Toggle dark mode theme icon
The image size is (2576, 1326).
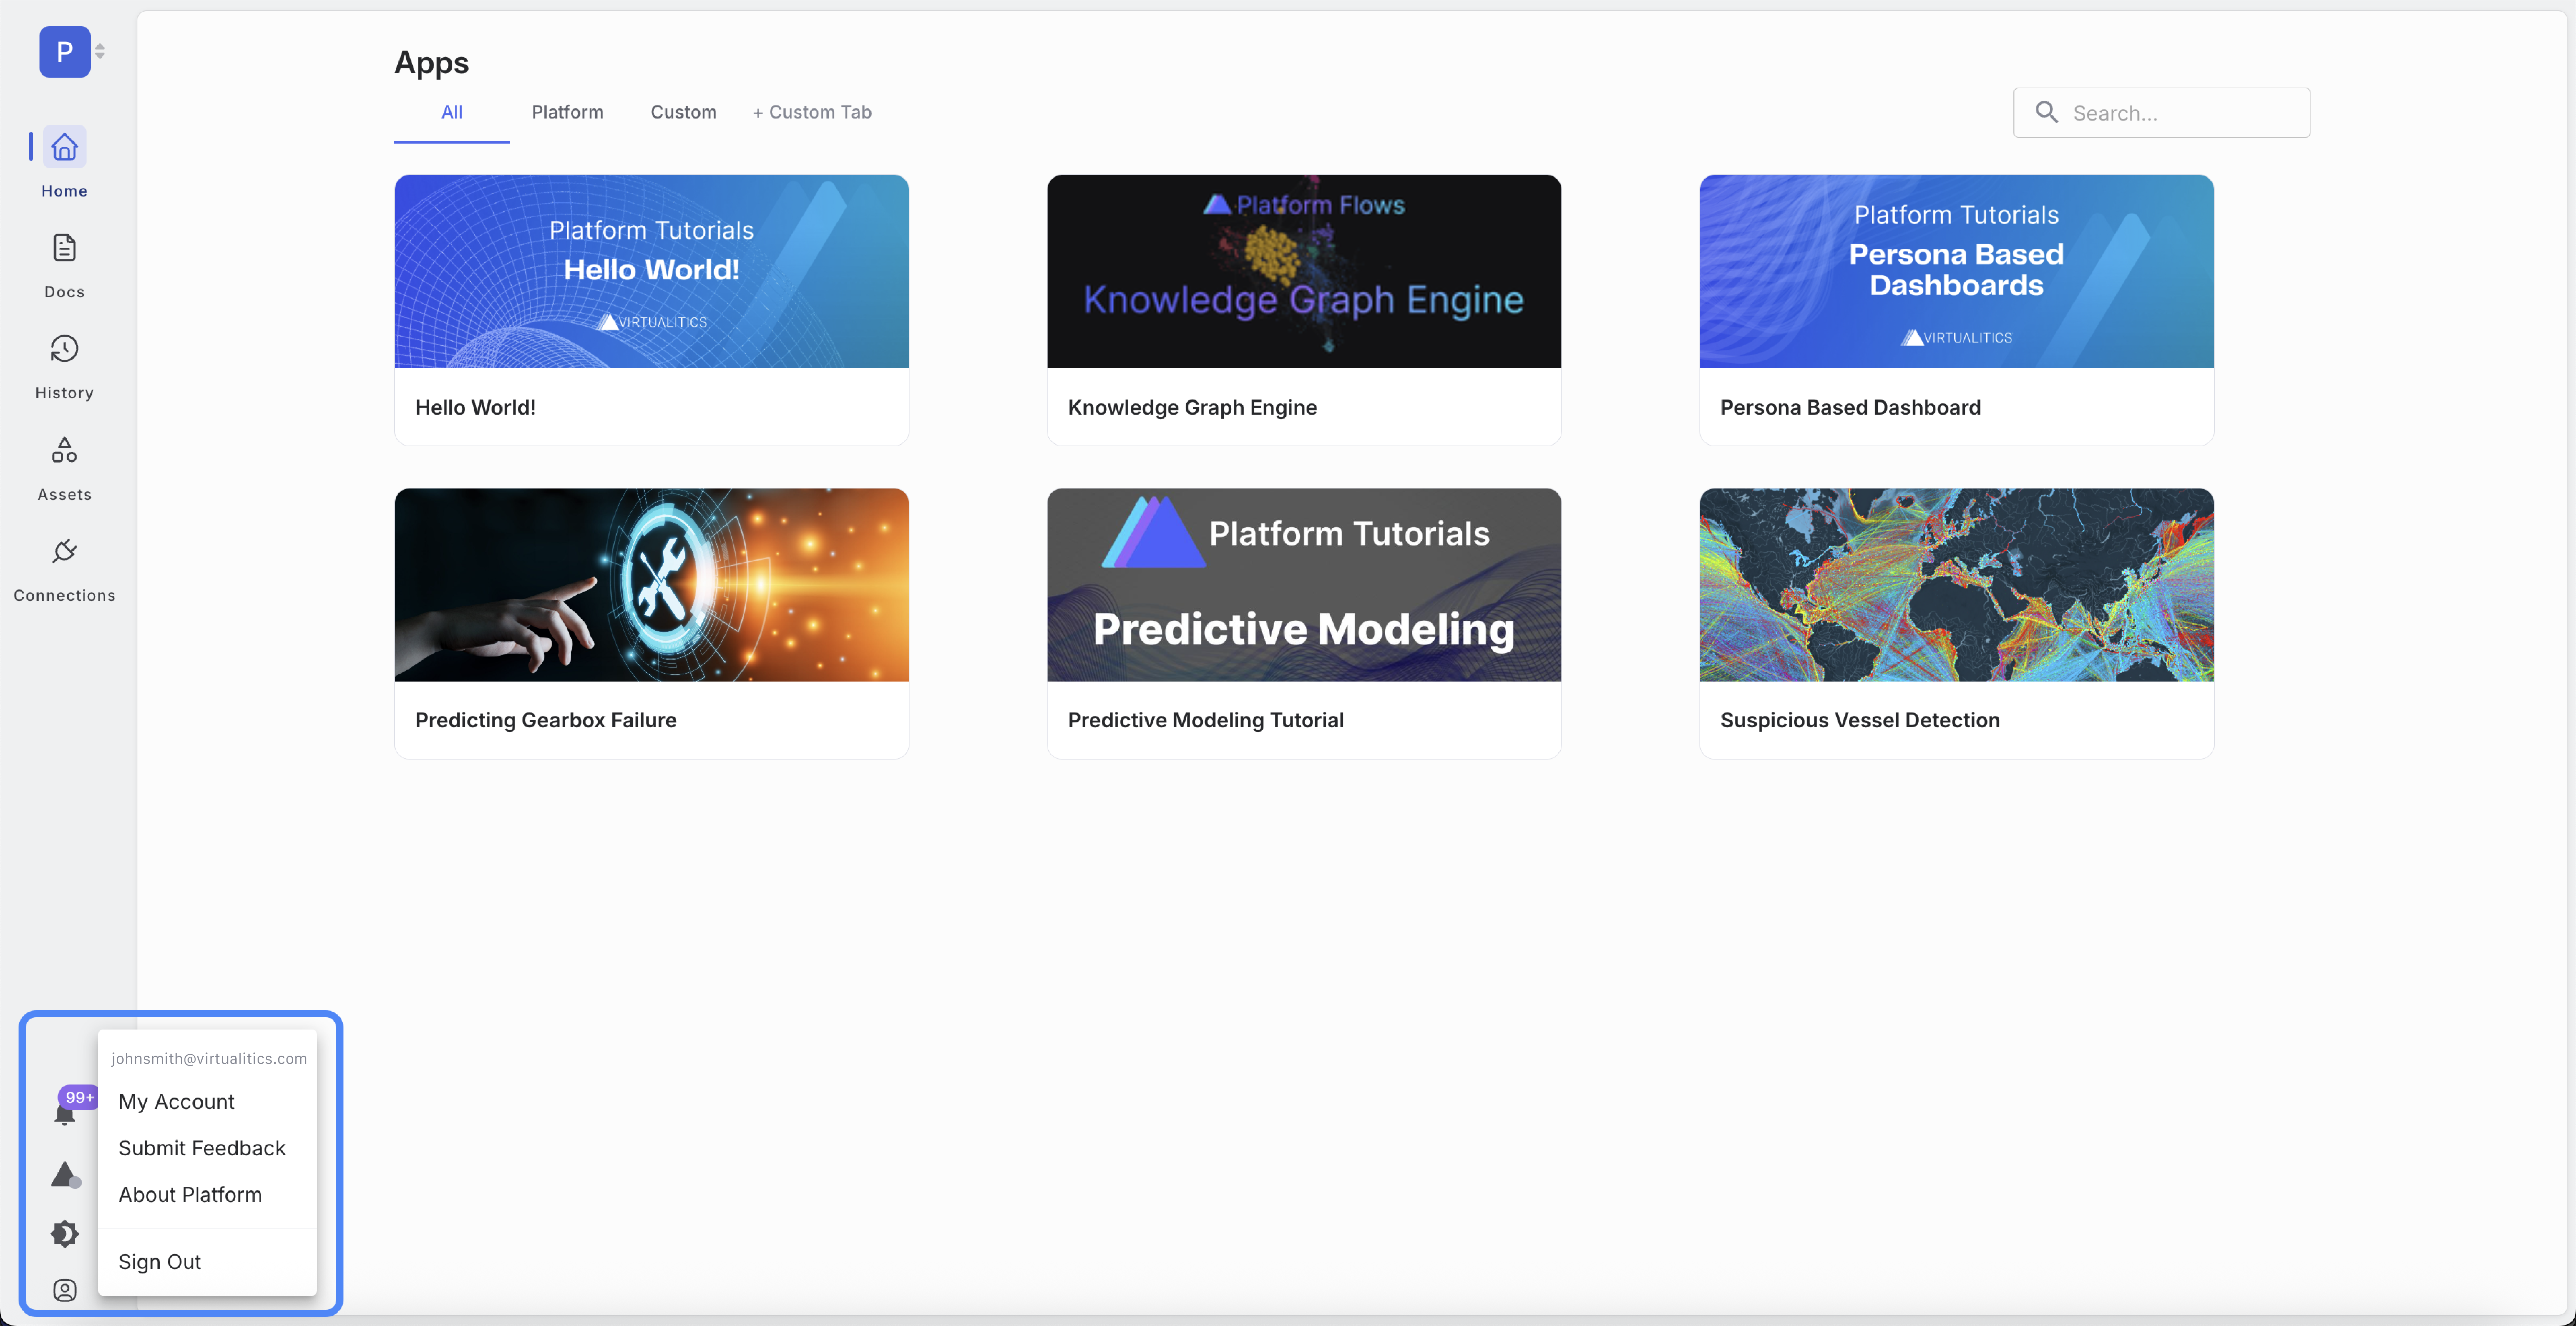pyautogui.click(x=65, y=1234)
